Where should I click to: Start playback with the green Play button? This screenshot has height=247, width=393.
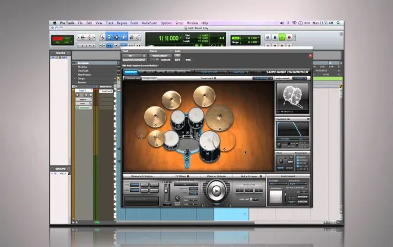coord(282,37)
